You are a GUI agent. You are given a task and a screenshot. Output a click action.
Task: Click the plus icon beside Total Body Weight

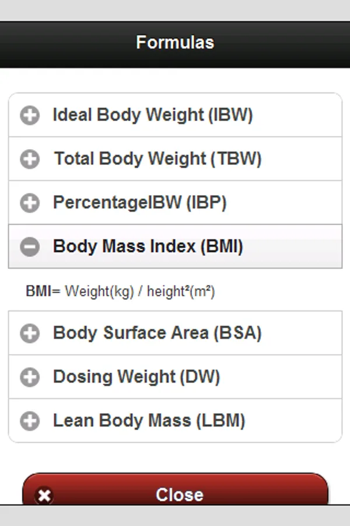[x=30, y=159]
